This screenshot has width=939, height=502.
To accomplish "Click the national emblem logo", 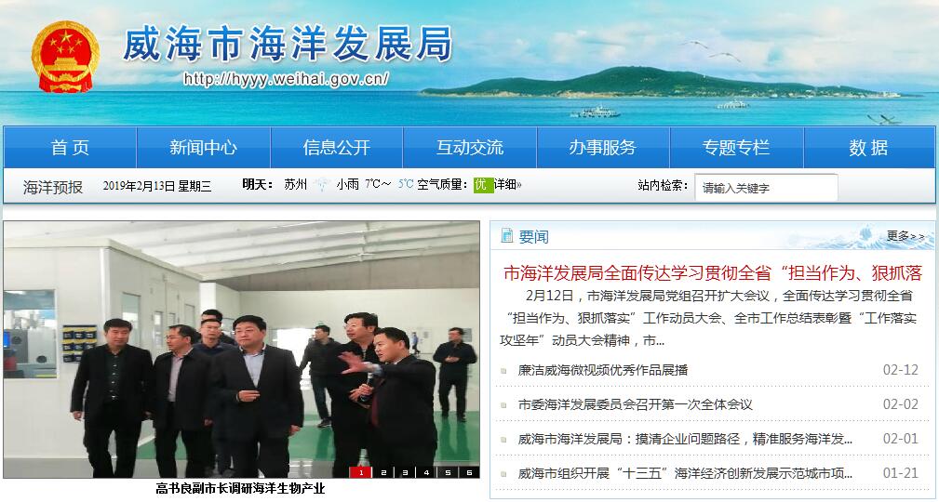I will (66, 57).
